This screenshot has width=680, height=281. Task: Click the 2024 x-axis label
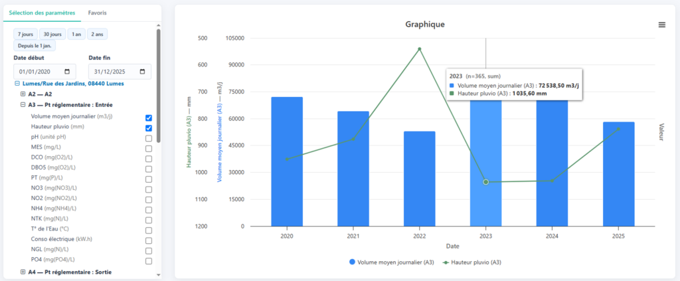click(552, 236)
